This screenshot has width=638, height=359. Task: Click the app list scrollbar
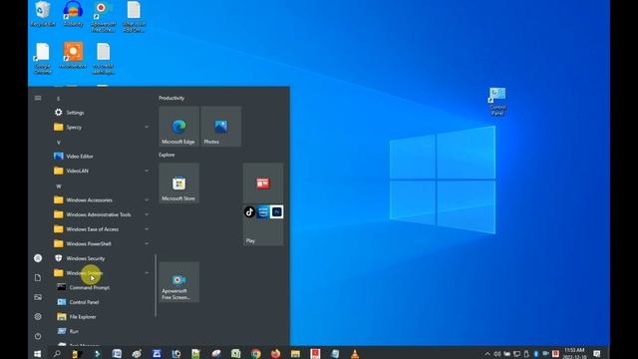[x=156, y=286]
